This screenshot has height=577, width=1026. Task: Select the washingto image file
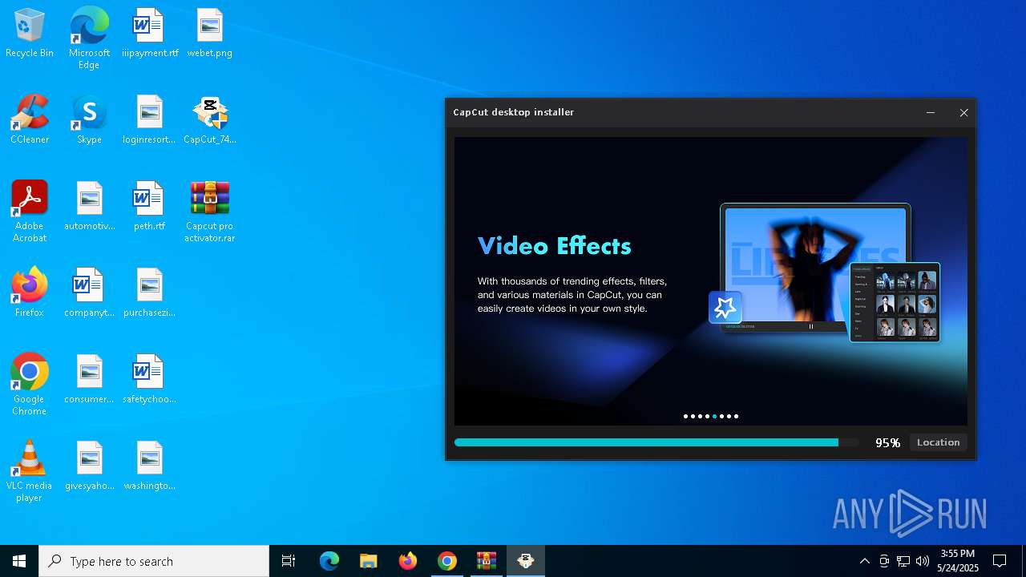click(x=150, y=466)
